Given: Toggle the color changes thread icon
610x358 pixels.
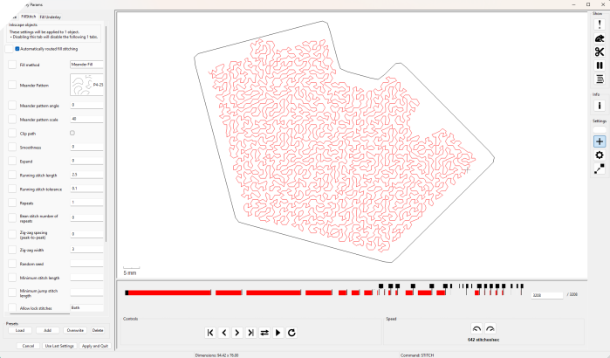Looking at the screenshot, I should (x=600, y=79).
